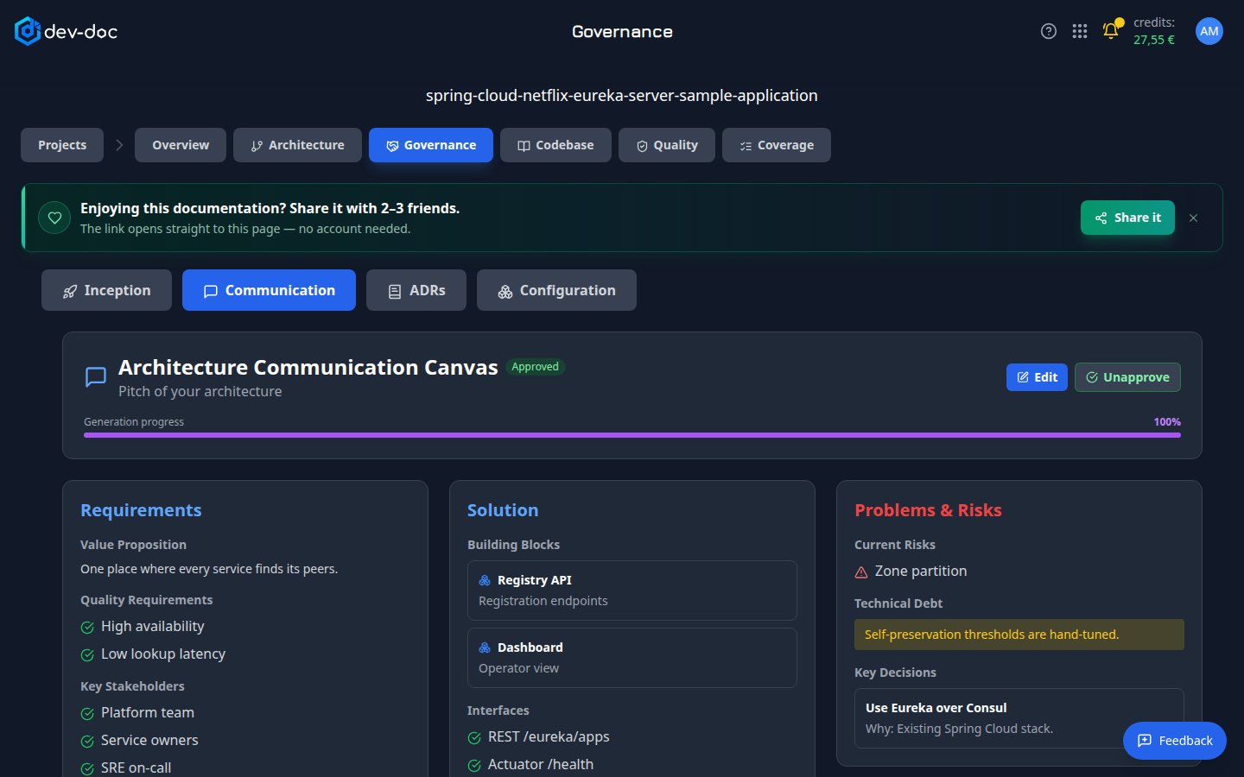Click the self-preservation thresholds technical debt note
Viewport: 1244px width, 777px height.
click(x=1019, y=635)
